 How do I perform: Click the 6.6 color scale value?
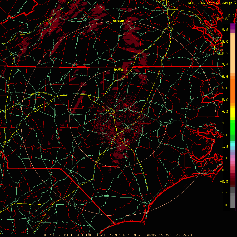pos(225,76)
